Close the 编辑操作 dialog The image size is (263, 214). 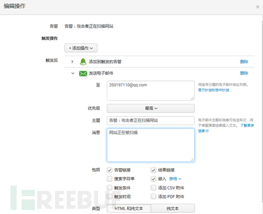click(x=258, y=7)
